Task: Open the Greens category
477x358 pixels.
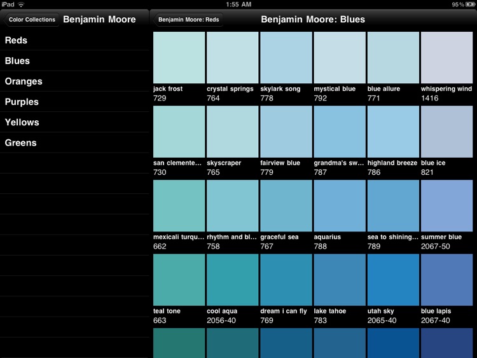Action: [x=74, y=142]
